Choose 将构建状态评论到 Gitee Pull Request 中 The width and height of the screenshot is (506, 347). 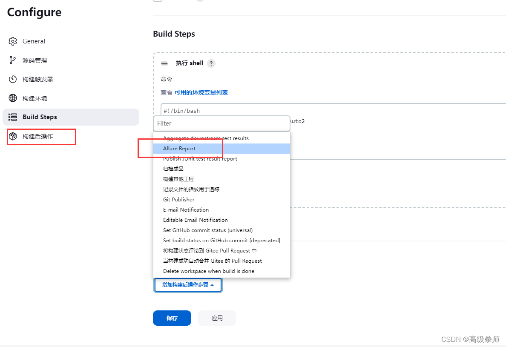click(x=222, y=251)
